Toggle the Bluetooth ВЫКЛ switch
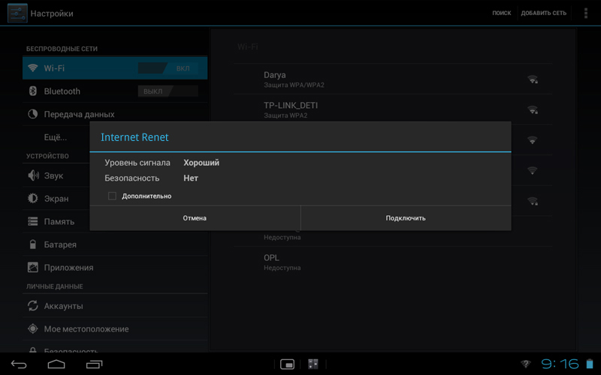This screenshot has height=375, width=601. point(168,91)
